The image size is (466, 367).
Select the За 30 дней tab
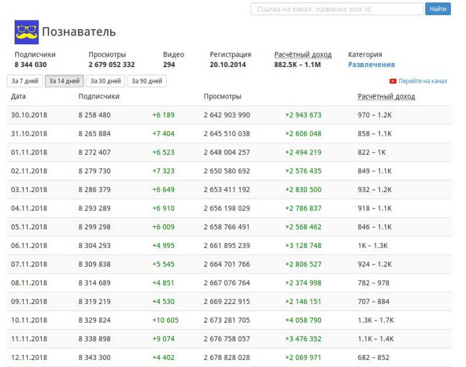click(x=105, y=81)
